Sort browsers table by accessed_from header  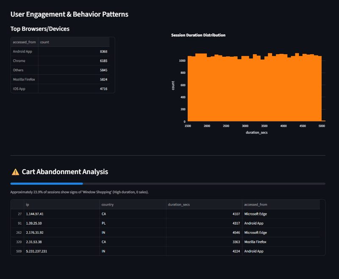point(24,42)
